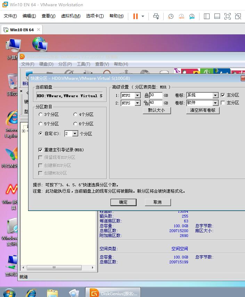Viewport: 245px width, 297px height.
Task: Toggle 重建主引导记录(MBR) checkbox
Action: tap(40, 150)
